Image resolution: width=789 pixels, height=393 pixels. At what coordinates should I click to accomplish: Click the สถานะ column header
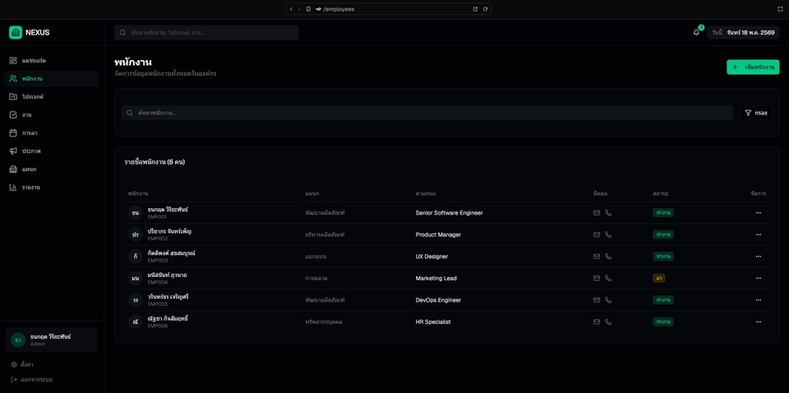click(x=660, y=193)
